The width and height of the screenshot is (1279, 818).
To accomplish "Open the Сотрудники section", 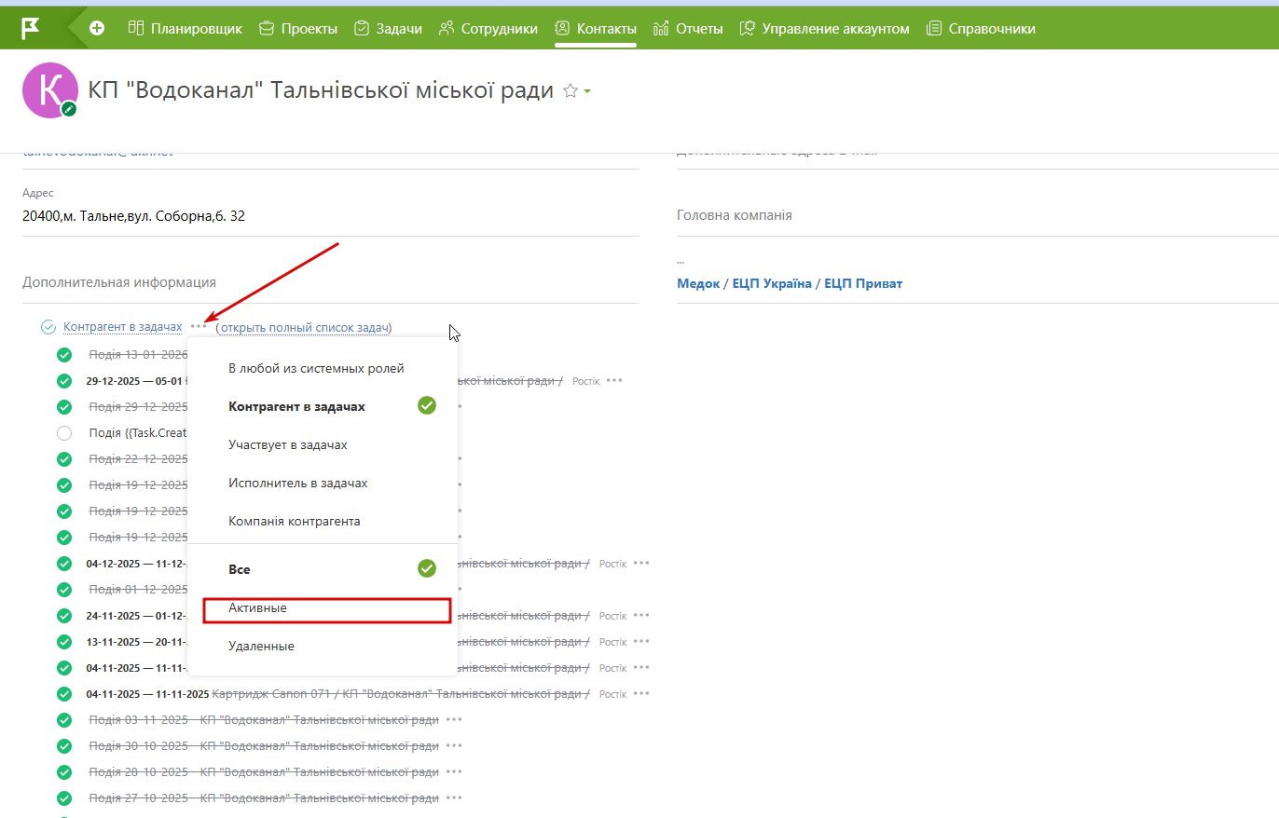I will coord(488,29).
